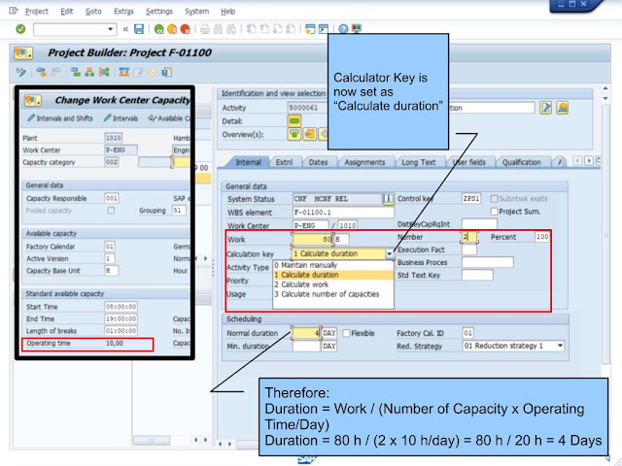Toggle the Flexible duration checkbox
This screenshot has height=466, width=622.
[346, 333]
